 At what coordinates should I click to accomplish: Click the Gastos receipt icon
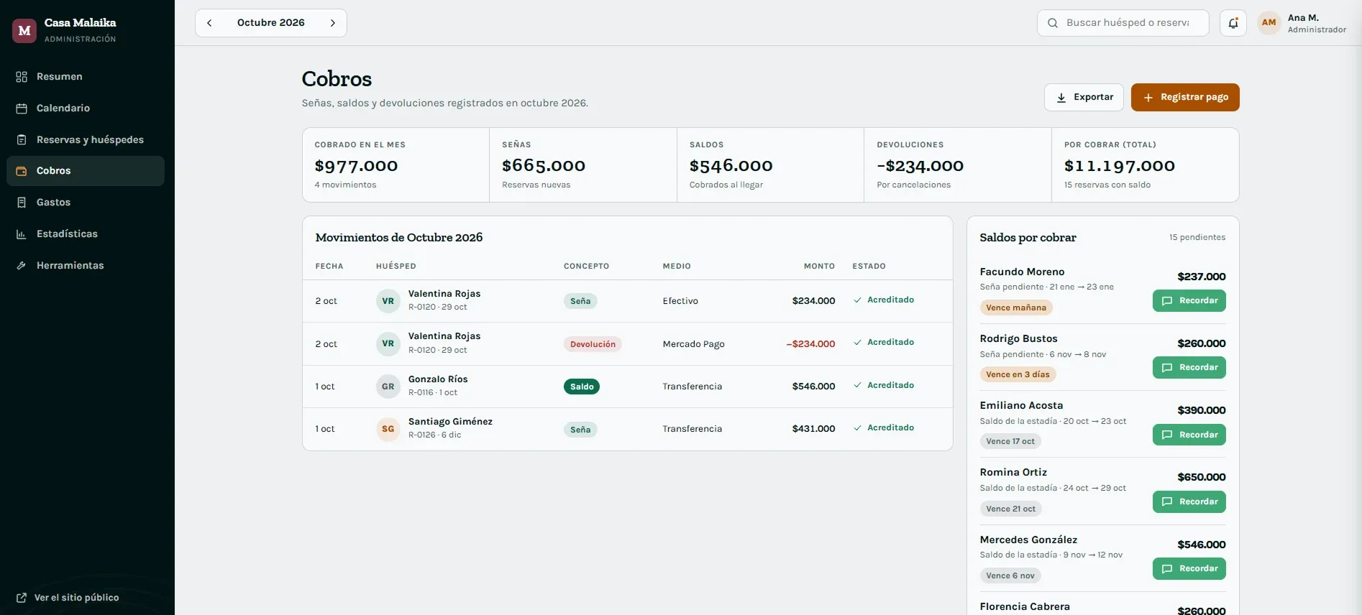(x=22, y=203)
